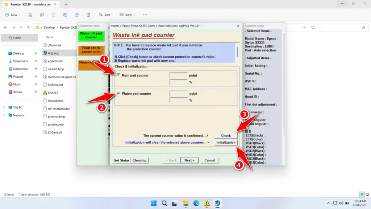This screenshot has width=371, height=209.
Task: Open the View dropdown menu
Action: click(x=127, y=15)
